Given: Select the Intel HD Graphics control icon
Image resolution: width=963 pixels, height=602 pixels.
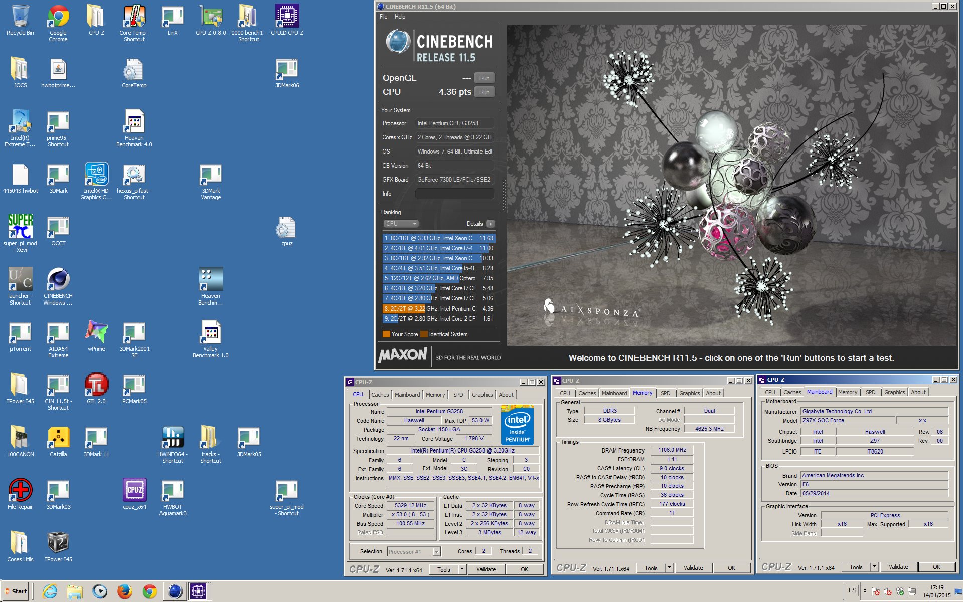Looking at the screenshot, I should 96,181.
